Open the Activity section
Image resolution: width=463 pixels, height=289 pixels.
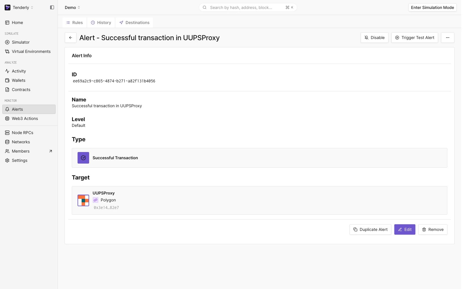pos(29,71)
